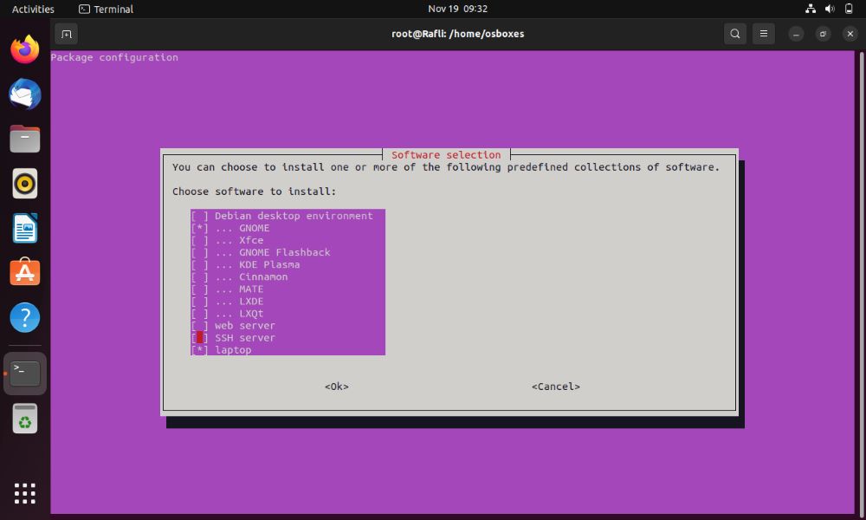
Task: Open the Terminal app menu
Action: coord(106,9)
